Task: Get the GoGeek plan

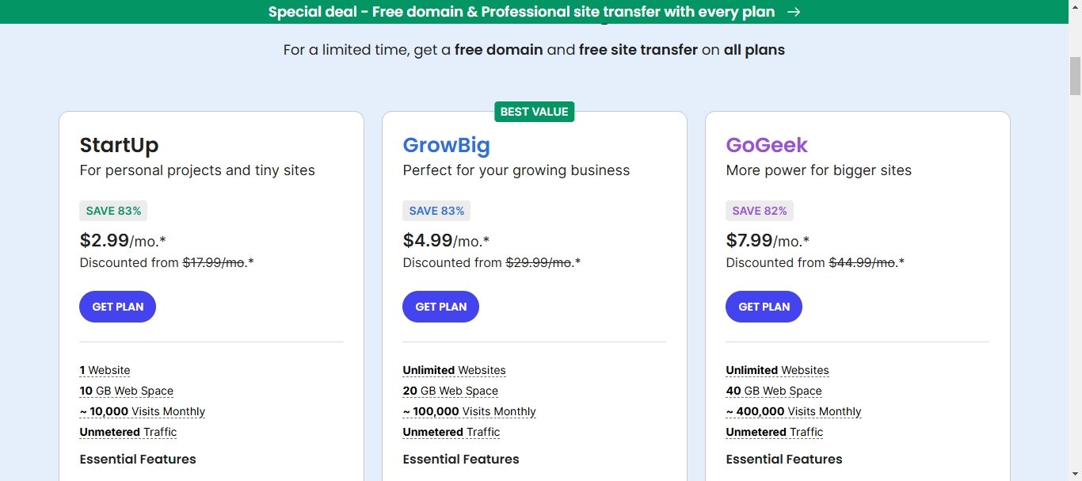Action: [764, 307]
